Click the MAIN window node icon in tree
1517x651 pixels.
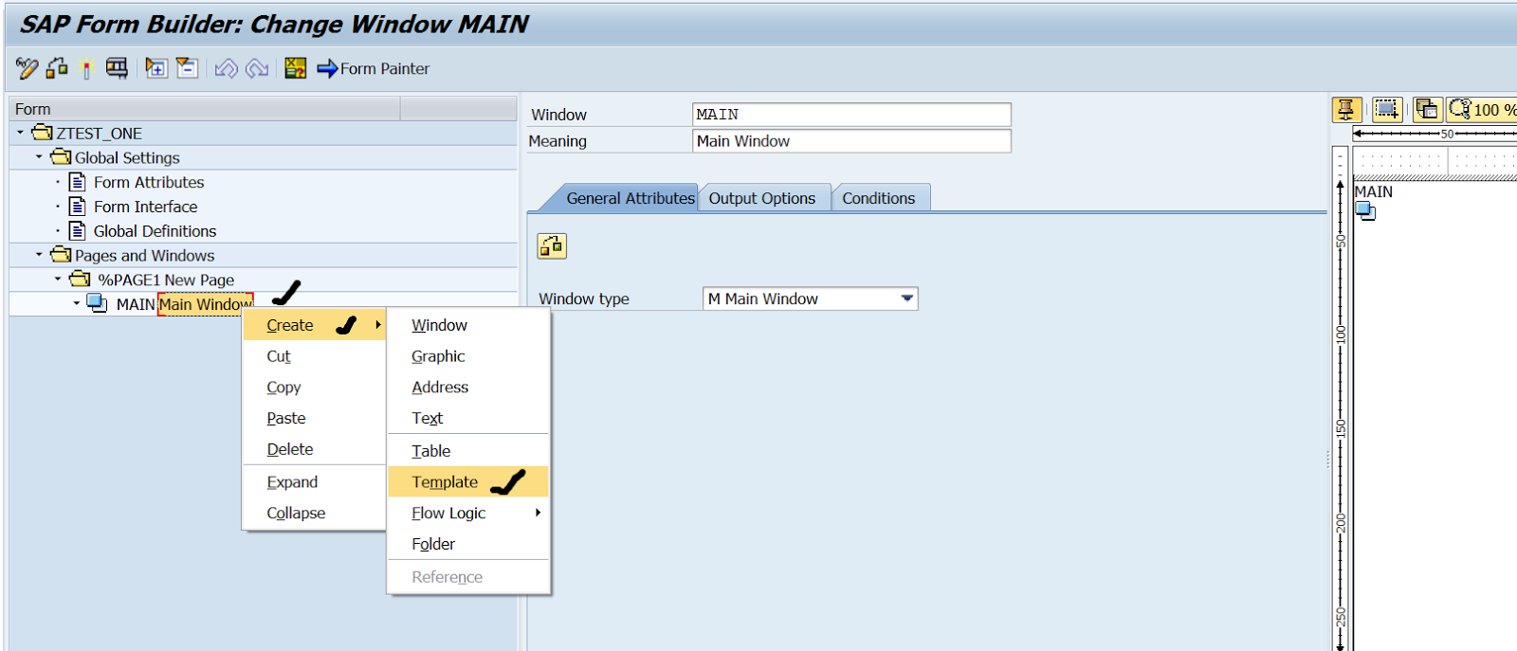tap(97, 303)
